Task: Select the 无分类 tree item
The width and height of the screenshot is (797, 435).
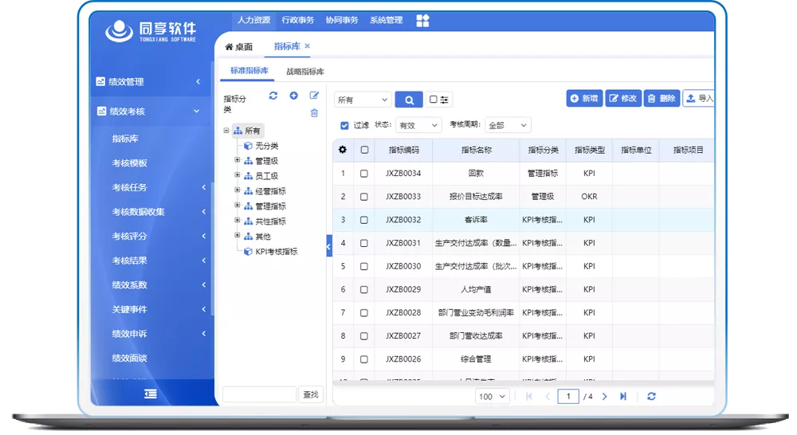Action: [x=266, y=146]
